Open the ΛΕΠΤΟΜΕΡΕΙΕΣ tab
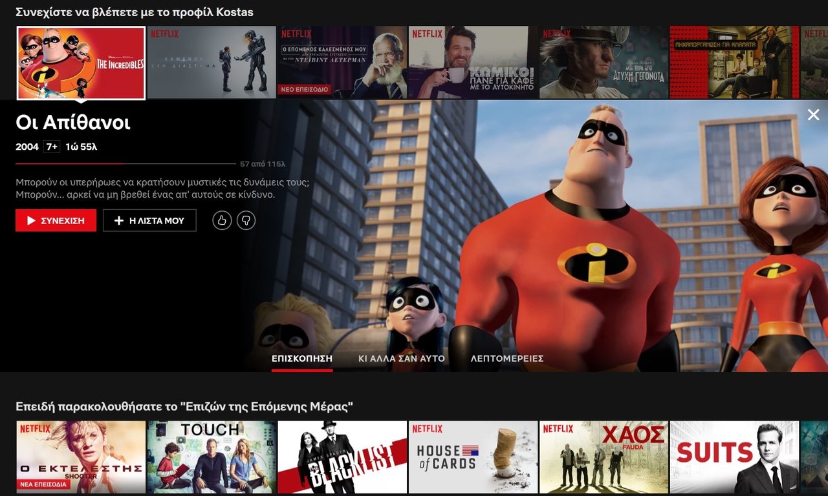 pyautogui.click(x=507, y=358)
